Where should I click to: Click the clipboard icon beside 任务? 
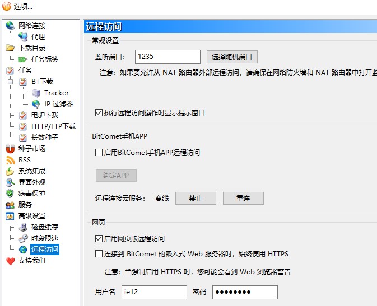pyautogui.click(x=10, y=70)
